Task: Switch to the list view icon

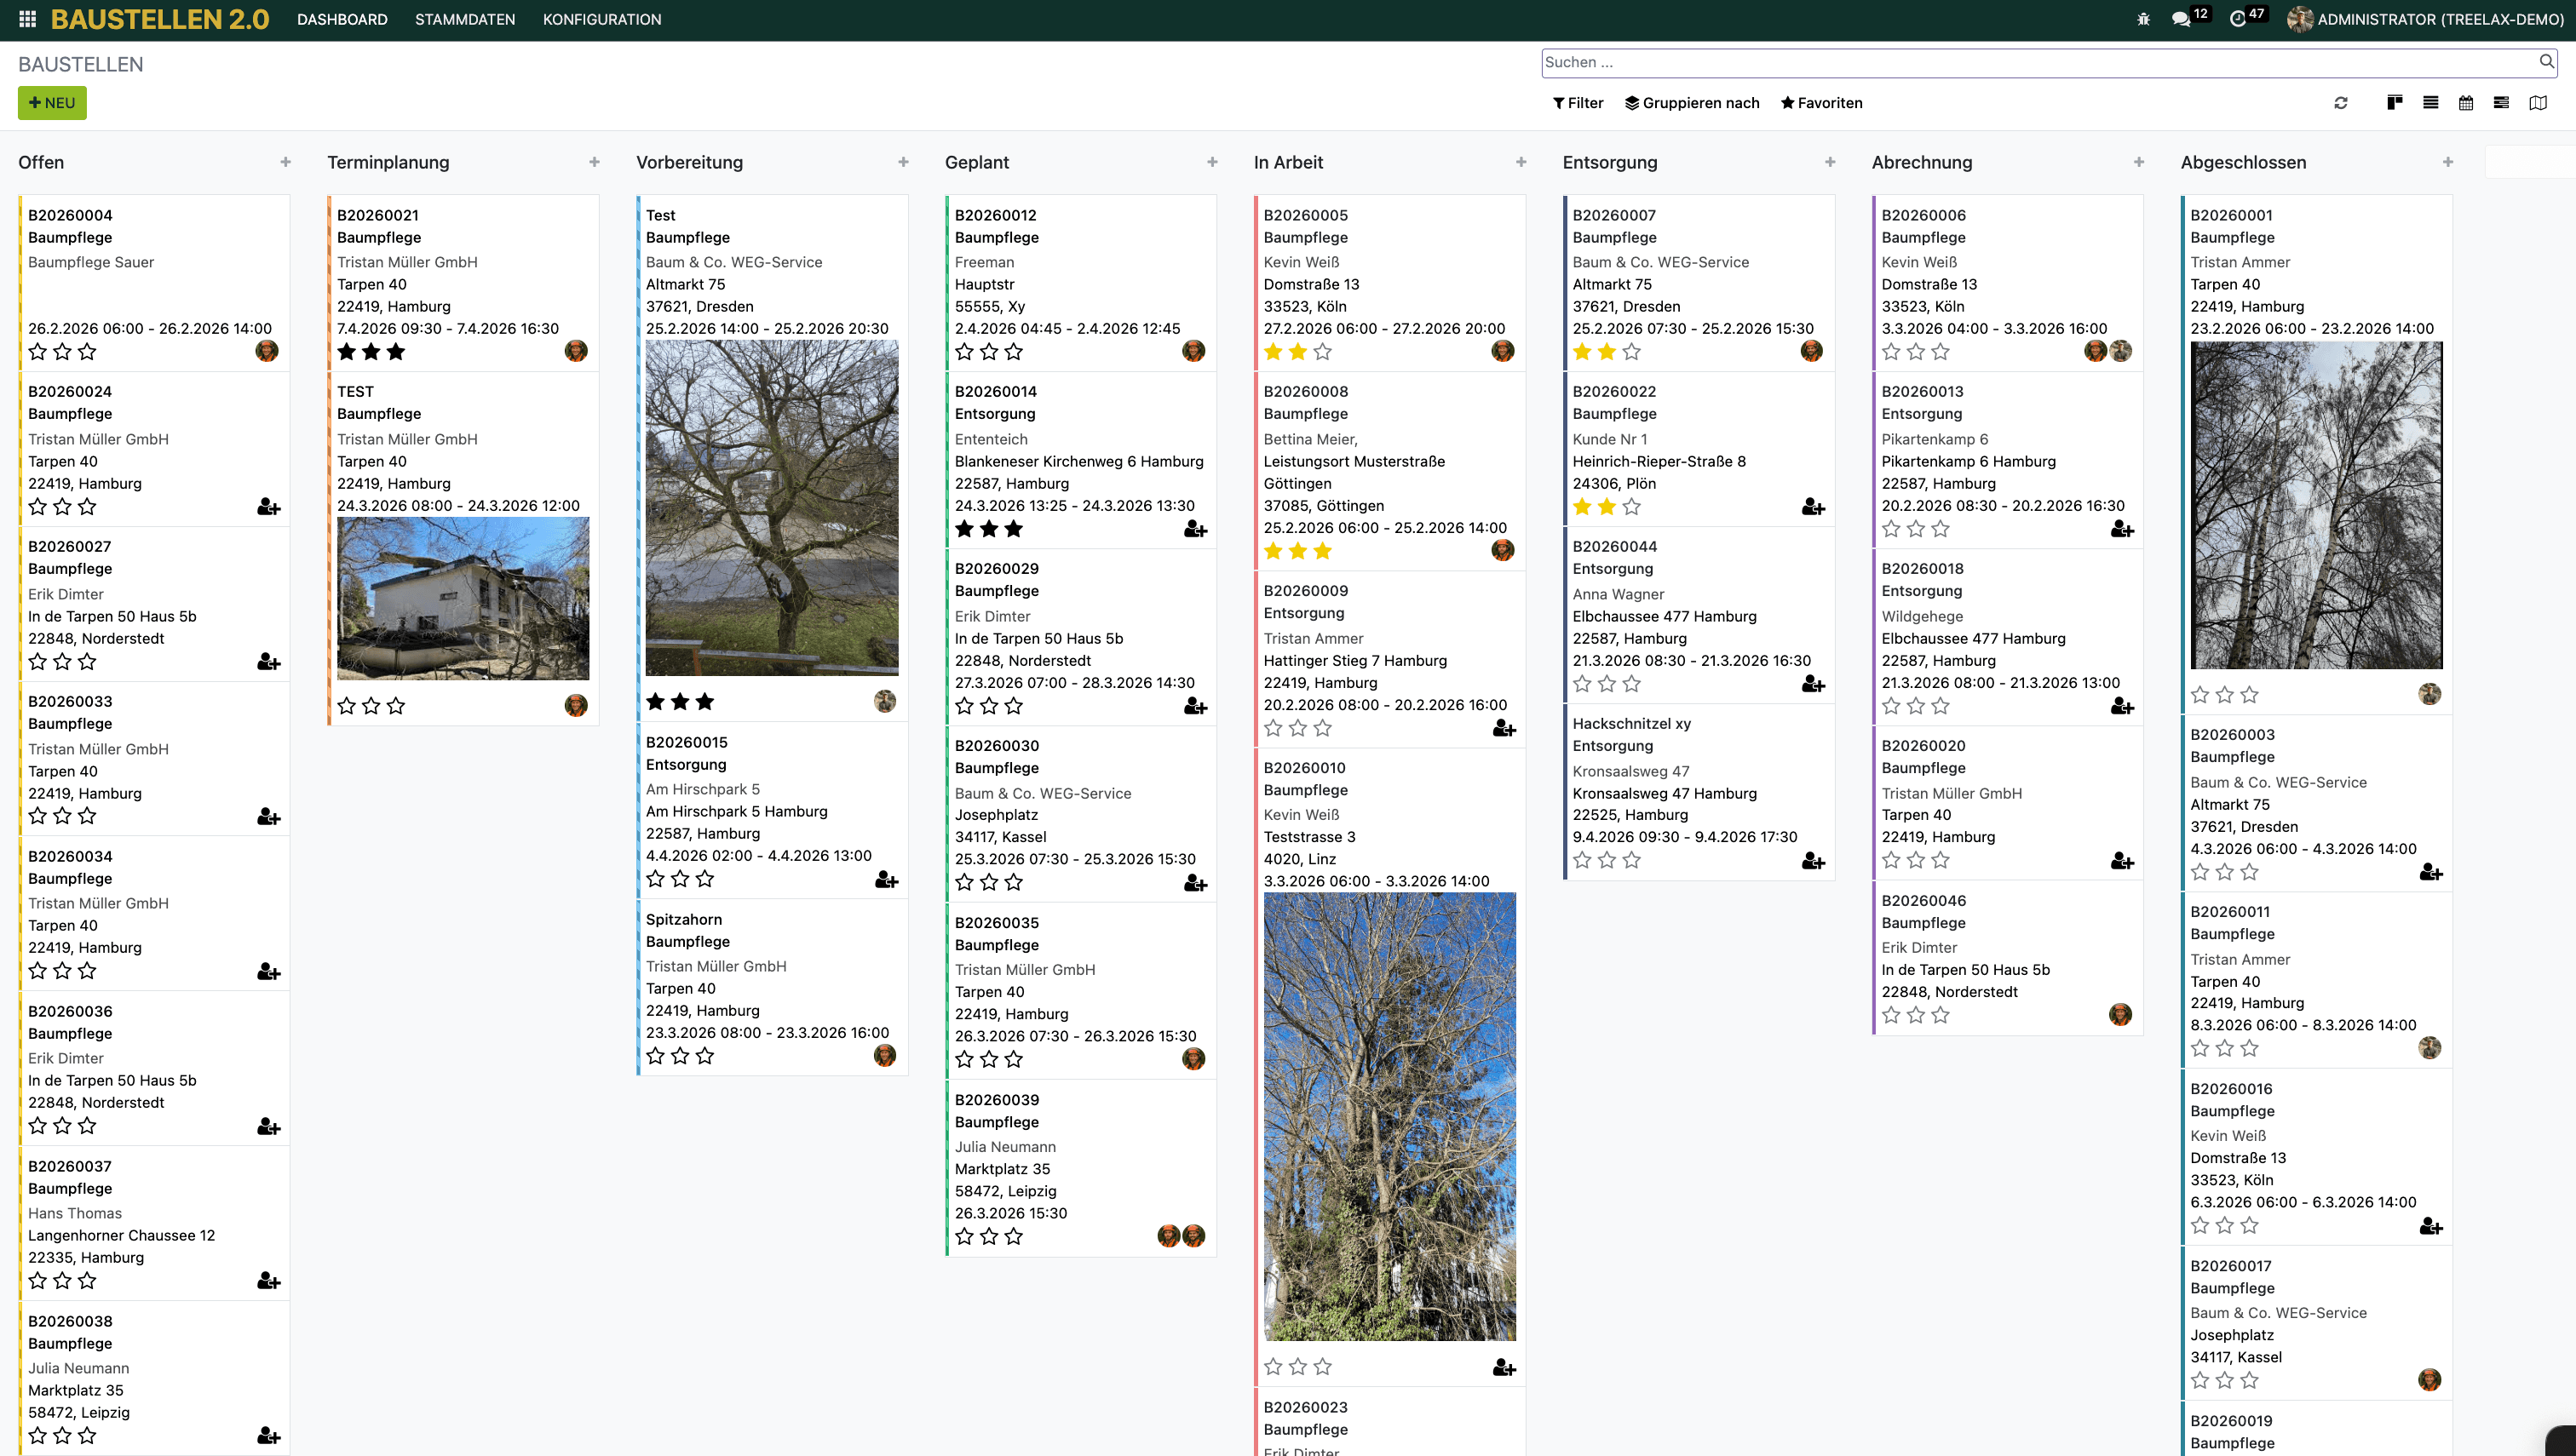Action: click(2431, 103)
